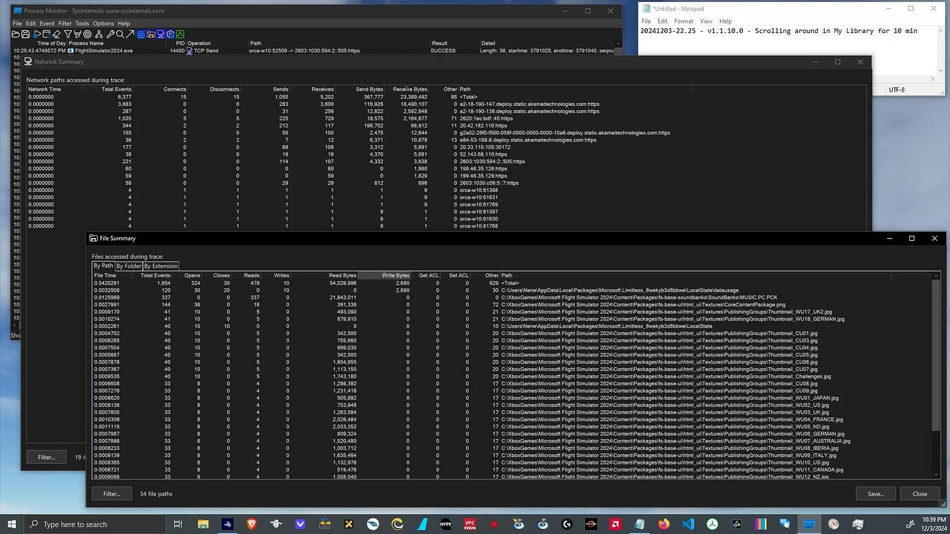Toggle Show File System Activity filter
950x534 pixels.
pyautogui.click(x=149, y=35)
